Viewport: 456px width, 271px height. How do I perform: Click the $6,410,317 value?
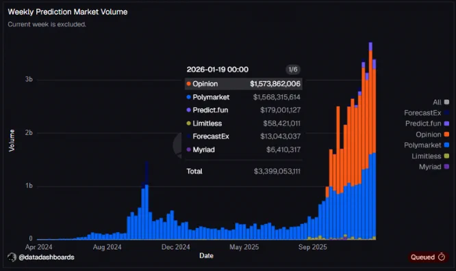click(283, 149)
